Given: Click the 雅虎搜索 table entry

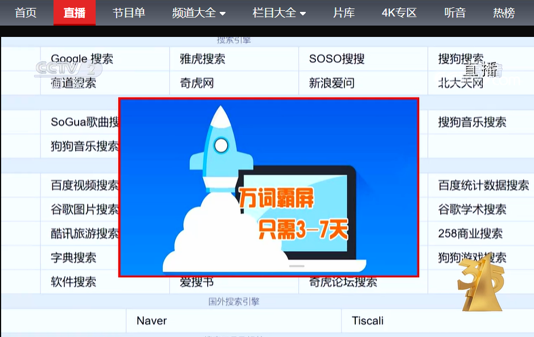Looking at the screenshot, I should 203,59.
